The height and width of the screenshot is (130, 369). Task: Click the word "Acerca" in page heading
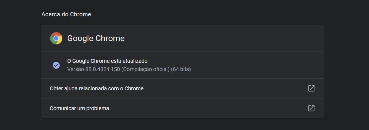click(x=51, y=14)
